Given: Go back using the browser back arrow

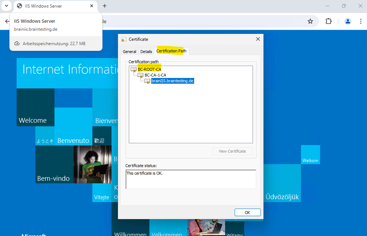Looking at the screenshot, I should click(x=7, y=21).
